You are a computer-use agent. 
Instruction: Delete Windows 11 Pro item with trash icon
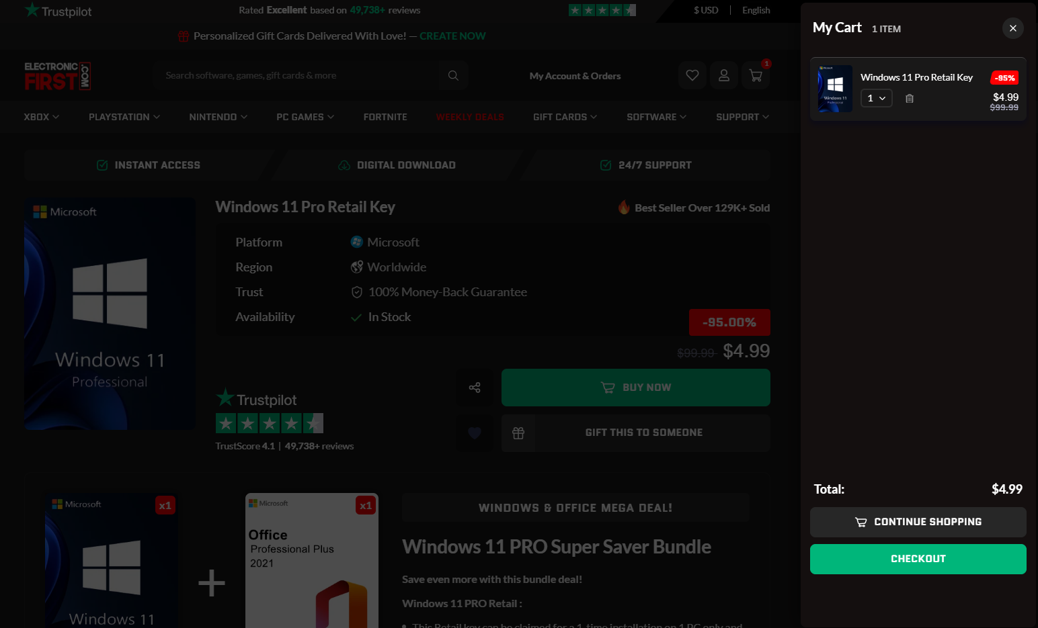[910, 99]
